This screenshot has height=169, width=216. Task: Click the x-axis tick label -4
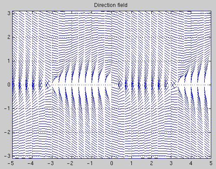point(30,163)
